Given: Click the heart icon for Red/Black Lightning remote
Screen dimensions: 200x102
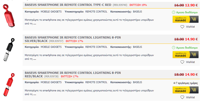Looking at the screenshot, I should click(182, 97).
